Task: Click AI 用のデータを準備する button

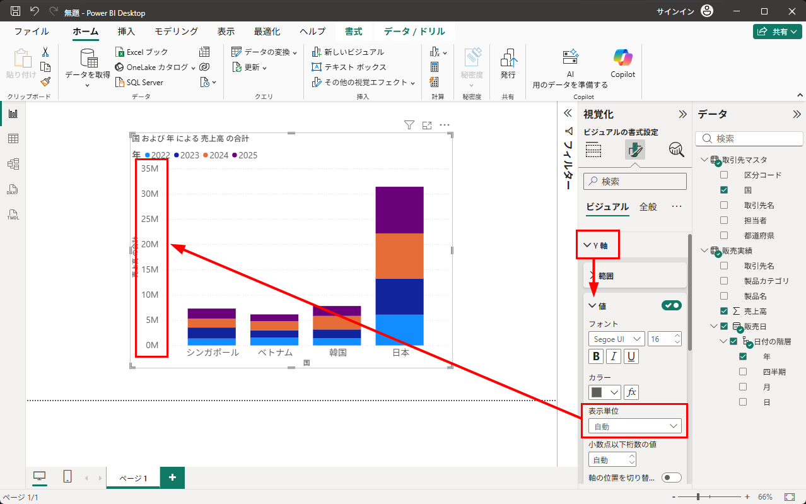Action: tap(570, 68)
